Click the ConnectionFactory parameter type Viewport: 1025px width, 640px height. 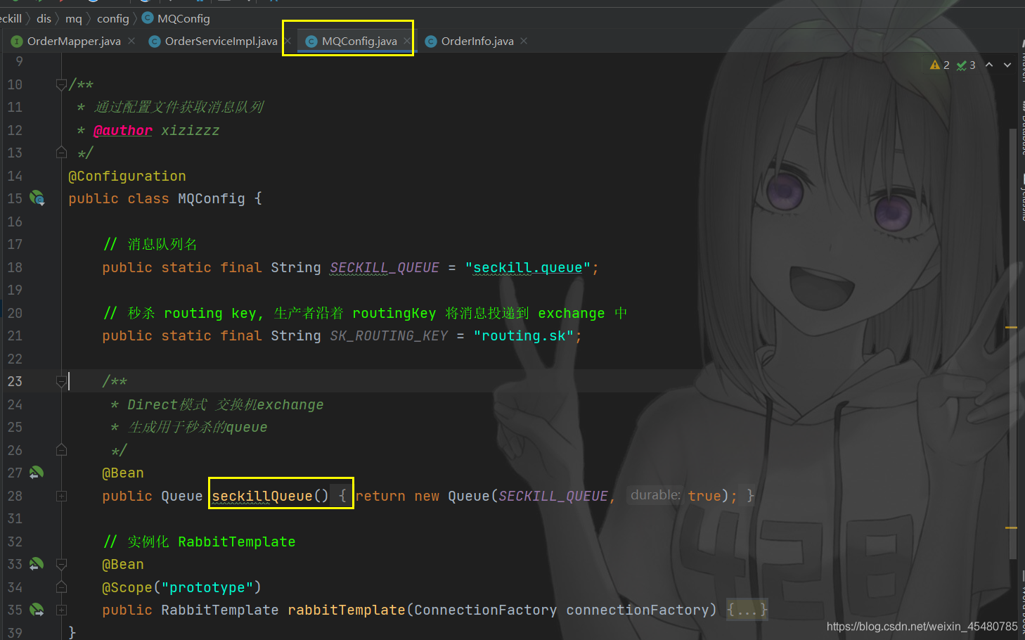pyautogui.click(x=485, y=610)
